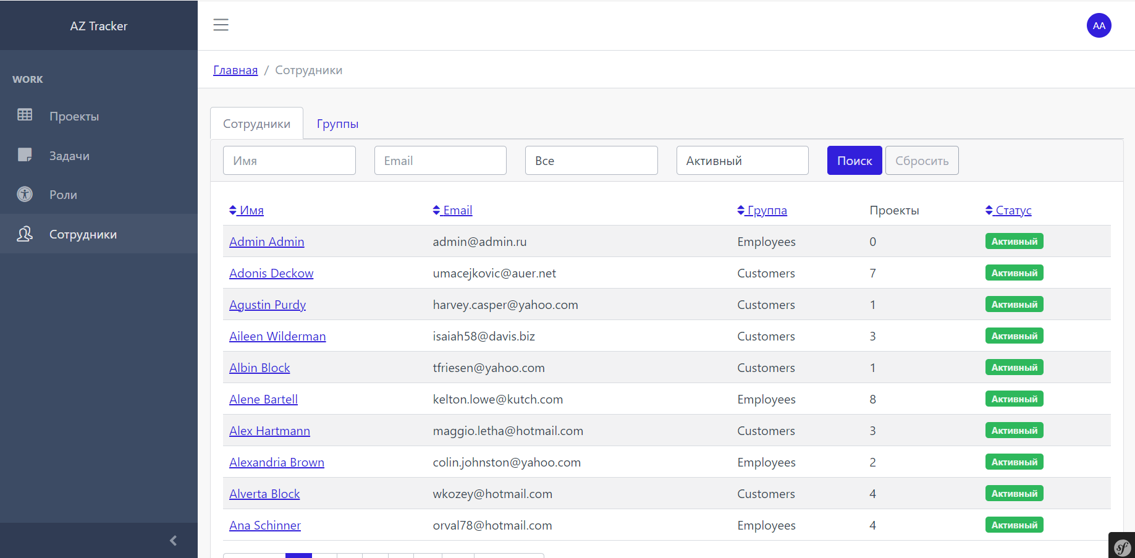This screenshot has width=1135, height=558.
Task: Open the Symfony debug toolbar icon
Action: coord(1122,547)
